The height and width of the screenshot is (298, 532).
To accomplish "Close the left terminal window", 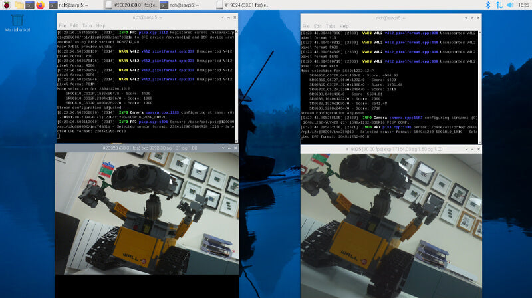I will (235, 17).
